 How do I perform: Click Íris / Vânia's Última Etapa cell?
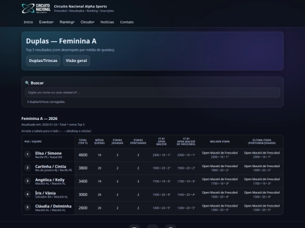(x=262, y=194)
